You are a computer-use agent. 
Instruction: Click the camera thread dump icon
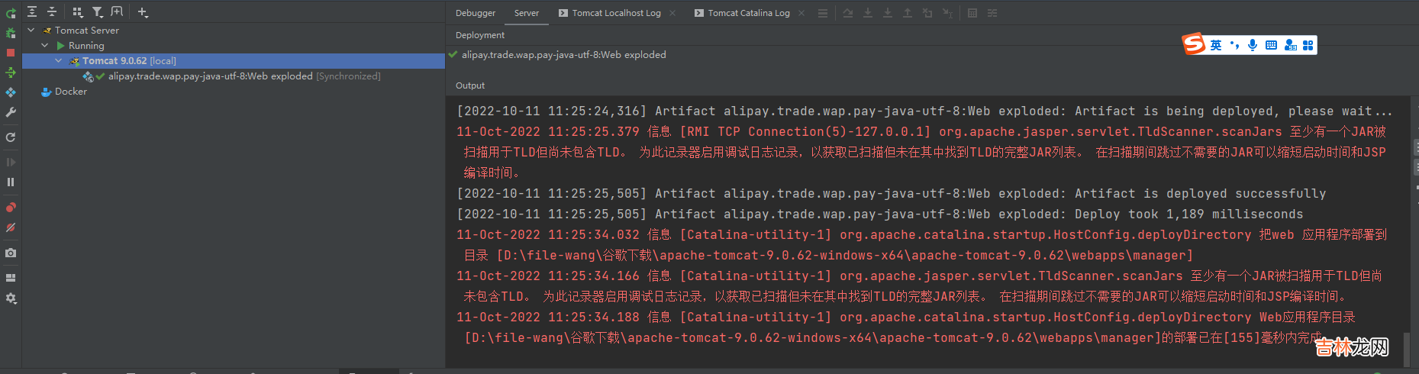[11, 253]
